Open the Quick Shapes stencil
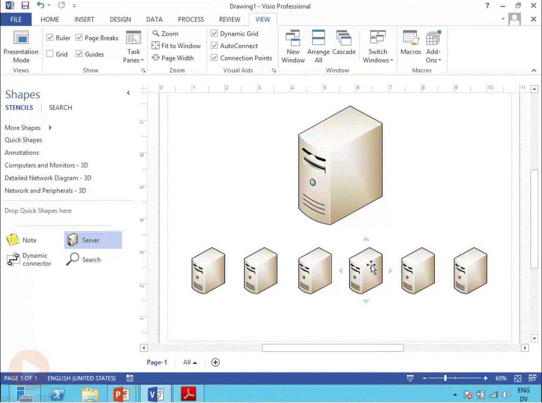This screenshot has height=403, width=542. coord(24,140)
